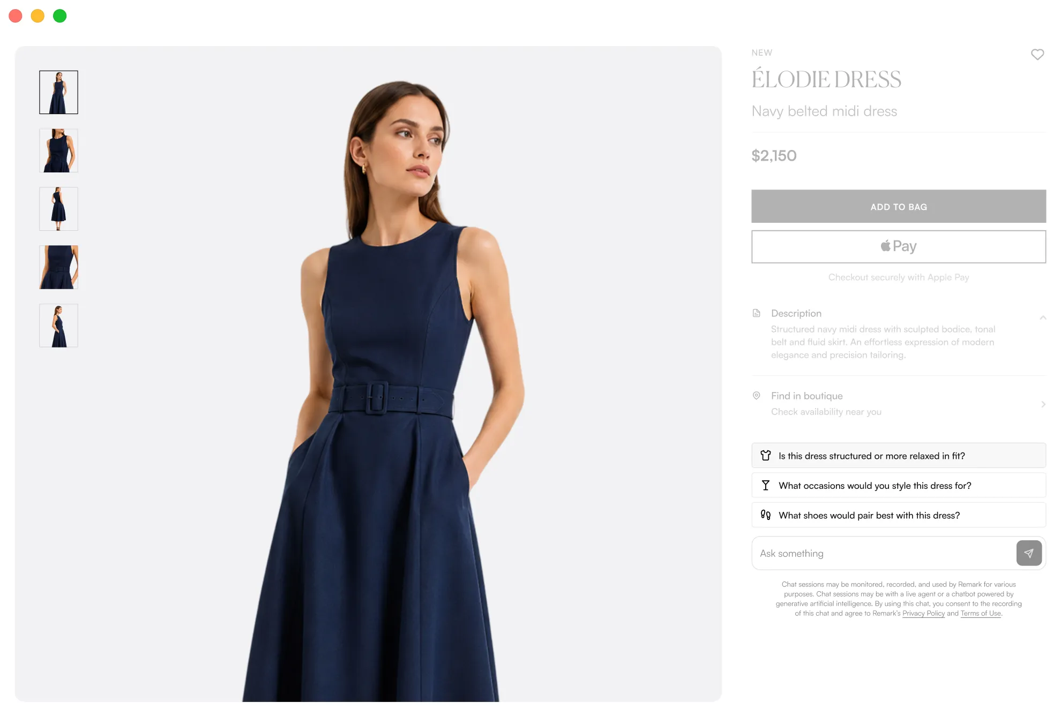Open the Terms of Use link

pyautogui.click(x=981, y=614)
